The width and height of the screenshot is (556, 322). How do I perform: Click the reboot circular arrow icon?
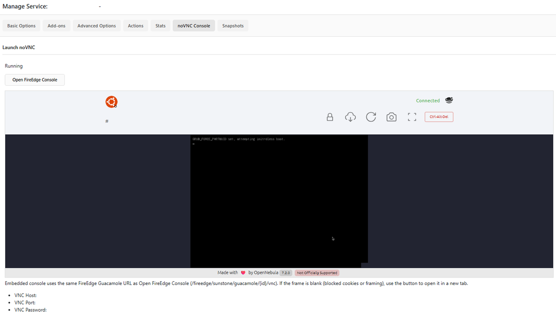coord(371,117)
